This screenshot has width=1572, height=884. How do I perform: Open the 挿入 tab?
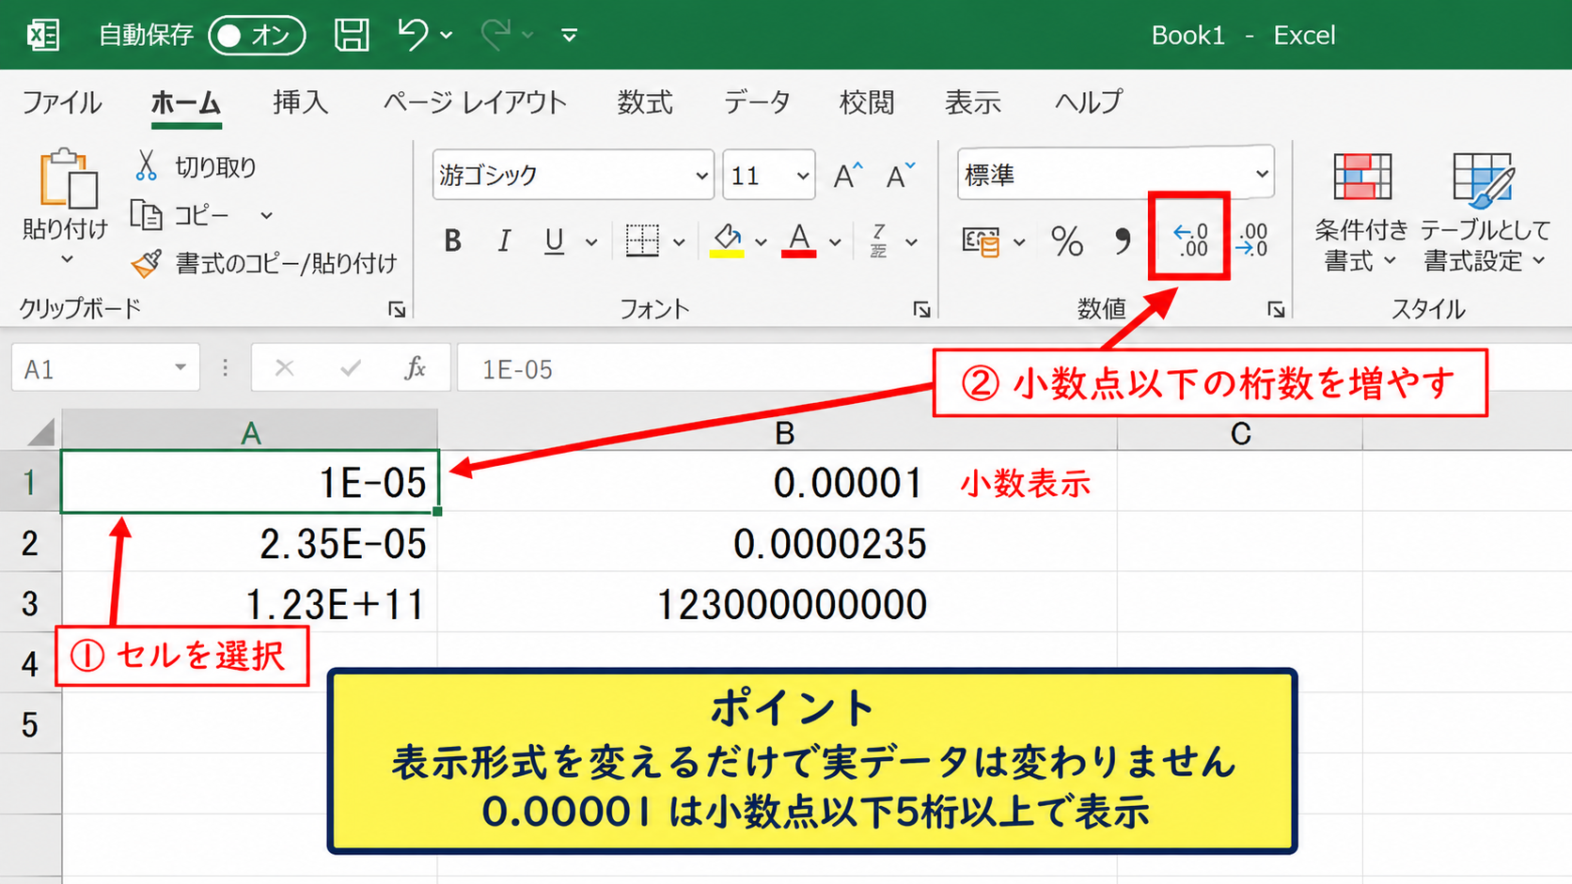click(x=300, y=102)
